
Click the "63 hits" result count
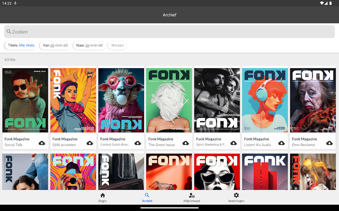[x=10, y=60]
